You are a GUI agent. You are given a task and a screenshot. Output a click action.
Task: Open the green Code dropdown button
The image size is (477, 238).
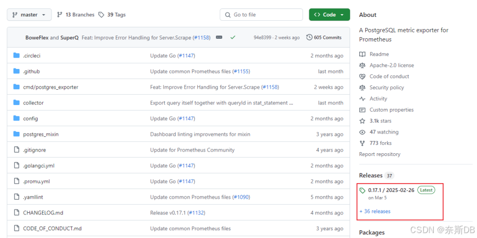coord(329,15)
